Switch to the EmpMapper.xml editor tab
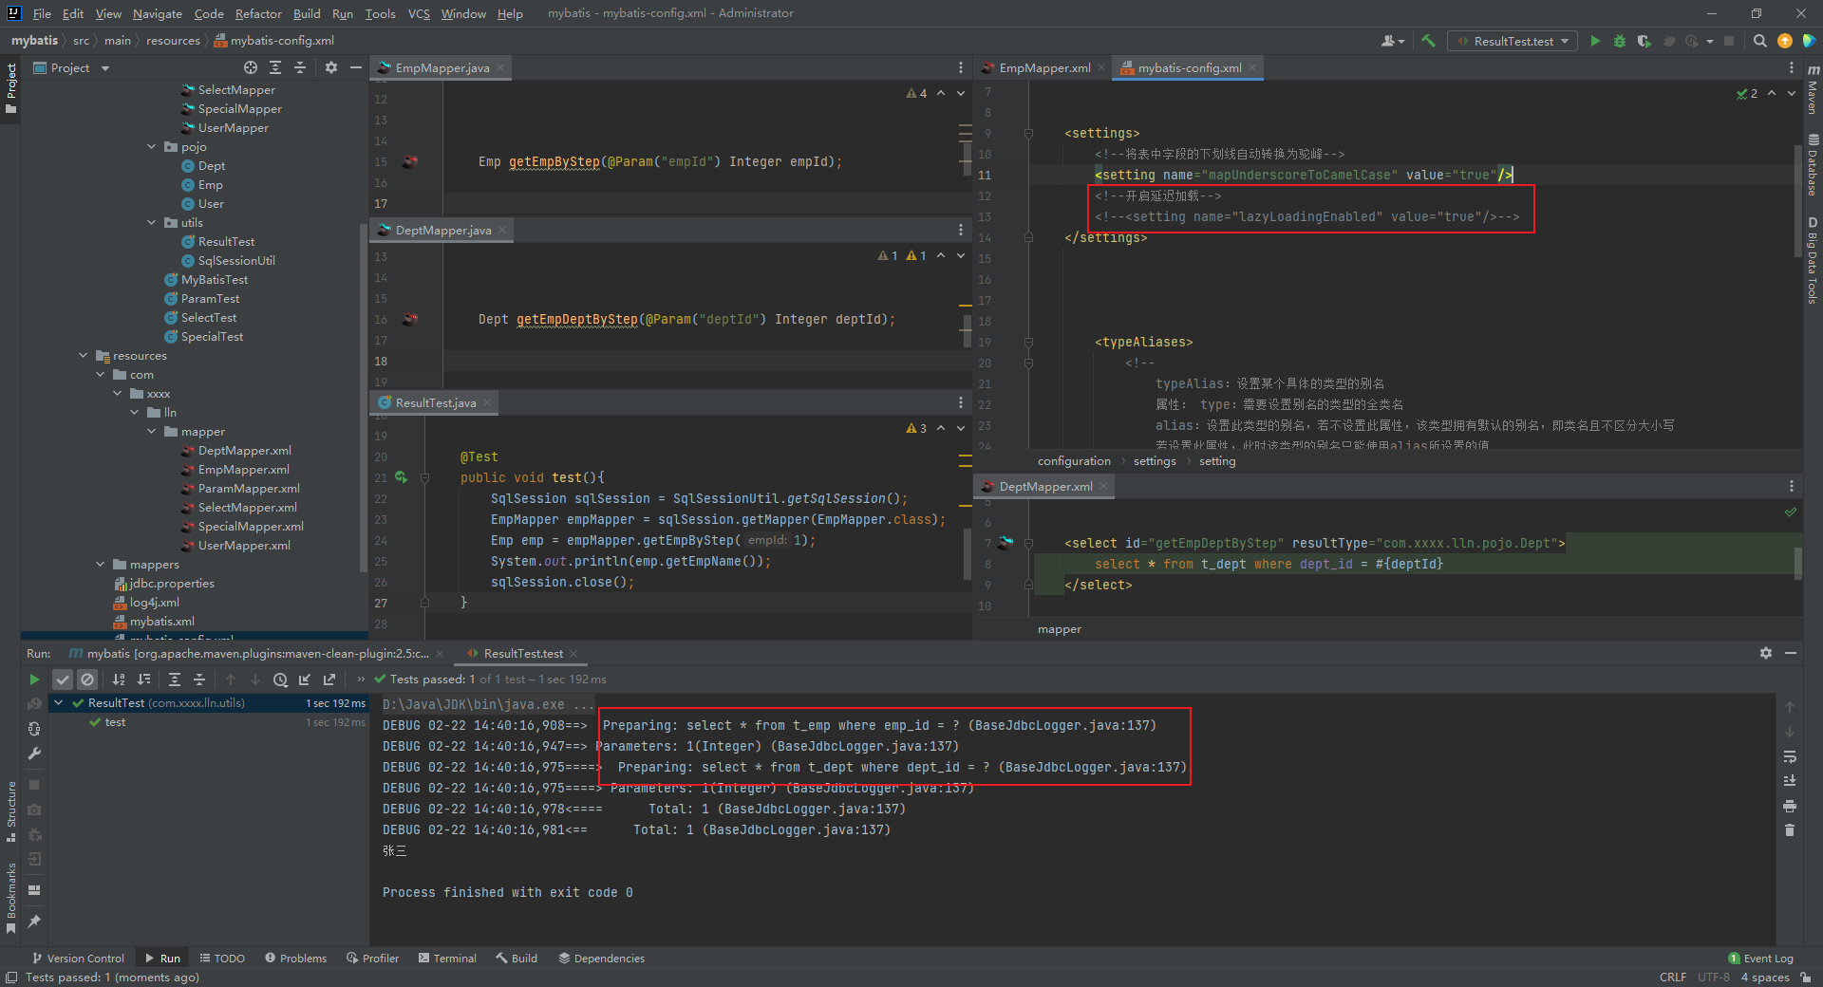This screenshot has width=1823, height=987. click(1043, 67)
